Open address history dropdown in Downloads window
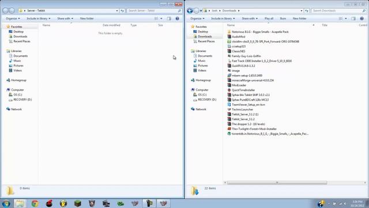This screenshot has height=208, width=369. (x=302, y=10)
